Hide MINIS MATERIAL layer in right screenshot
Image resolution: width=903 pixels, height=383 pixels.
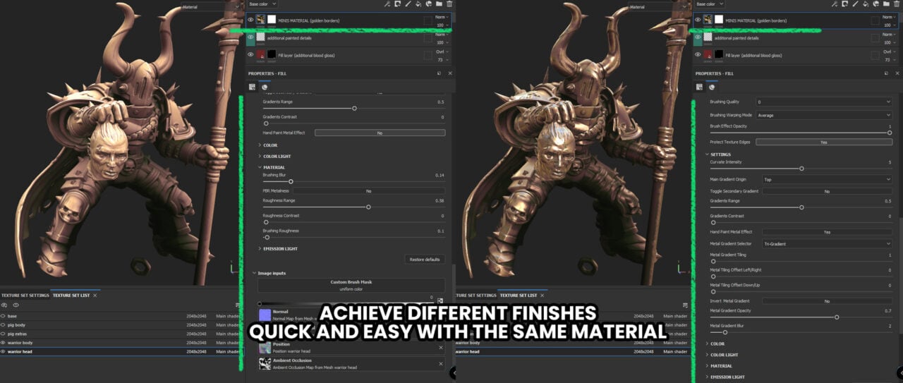click(698, 20)
